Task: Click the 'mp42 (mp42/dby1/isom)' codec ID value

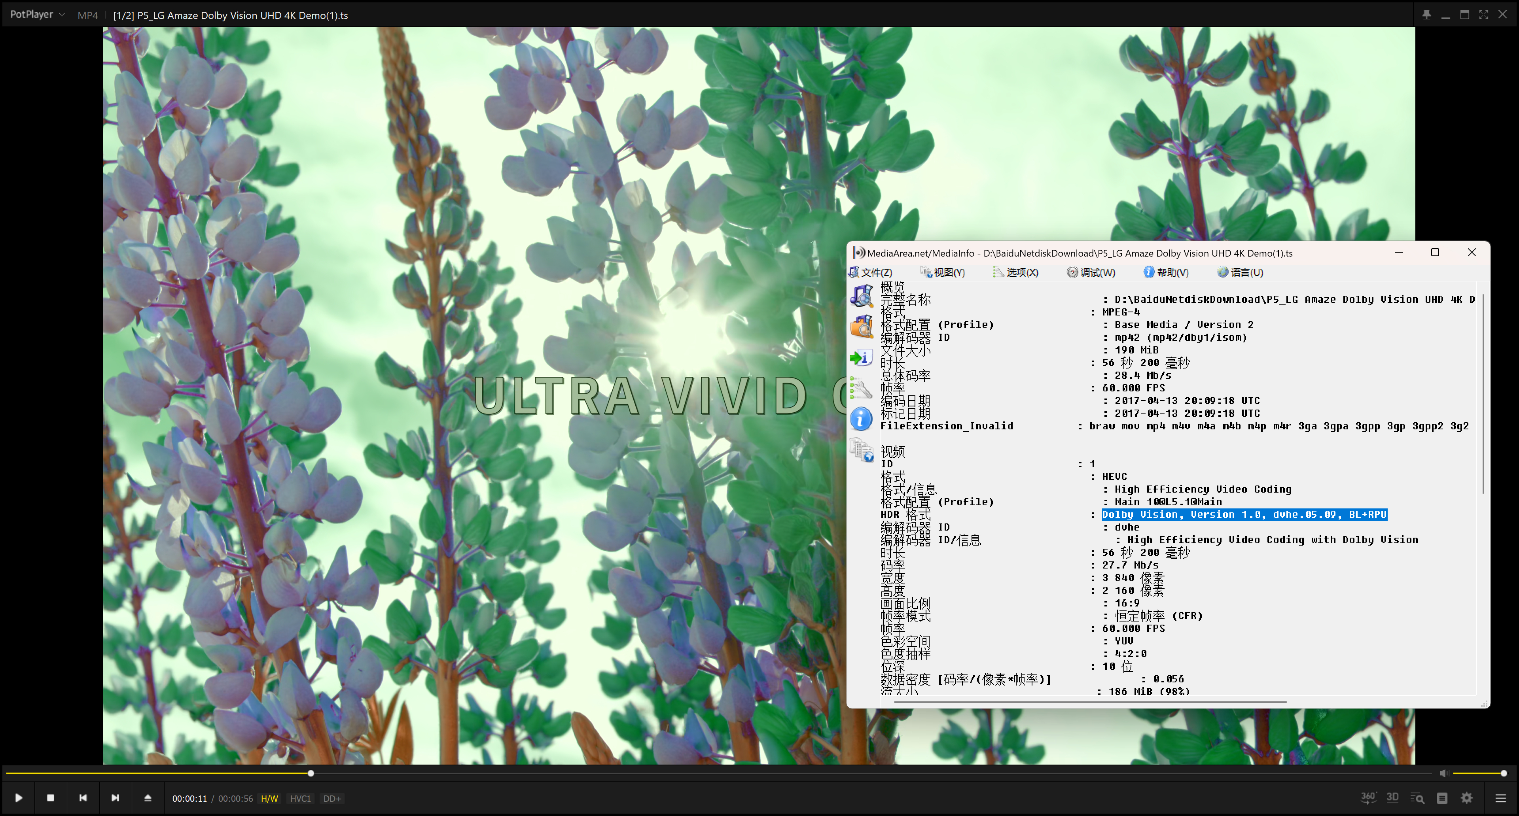Action: 1180,337
